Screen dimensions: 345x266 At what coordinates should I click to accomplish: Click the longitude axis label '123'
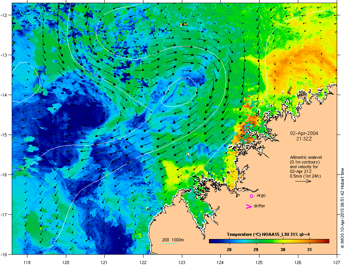point(182,262)
